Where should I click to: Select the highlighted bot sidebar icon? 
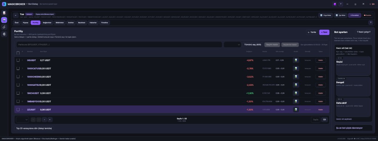pos(4,20)
